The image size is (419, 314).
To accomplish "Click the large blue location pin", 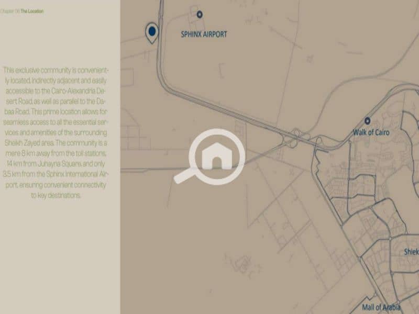I will tap(152, 33).
